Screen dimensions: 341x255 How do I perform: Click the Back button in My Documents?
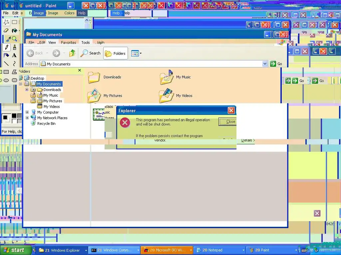pyautogui.click(x=35, y=53)
